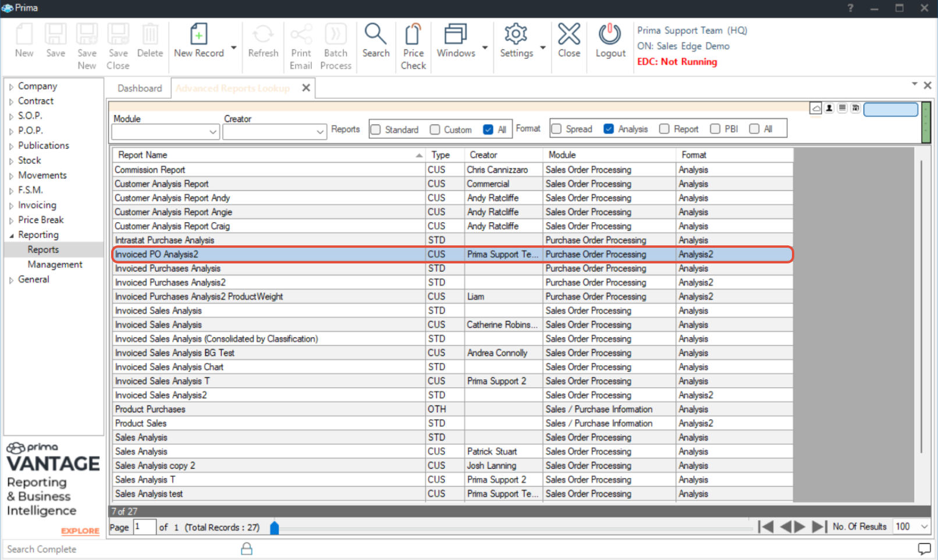938x560 pixels.
Task: Go to the next page of results
Action: (x=800, y=527)
